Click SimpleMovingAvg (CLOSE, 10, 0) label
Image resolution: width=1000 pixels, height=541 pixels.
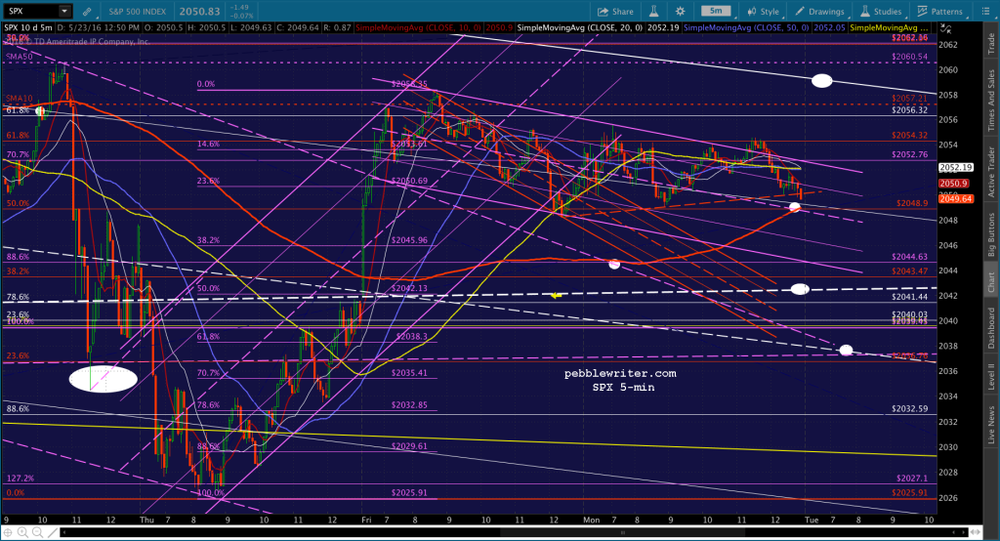[418, 28]
